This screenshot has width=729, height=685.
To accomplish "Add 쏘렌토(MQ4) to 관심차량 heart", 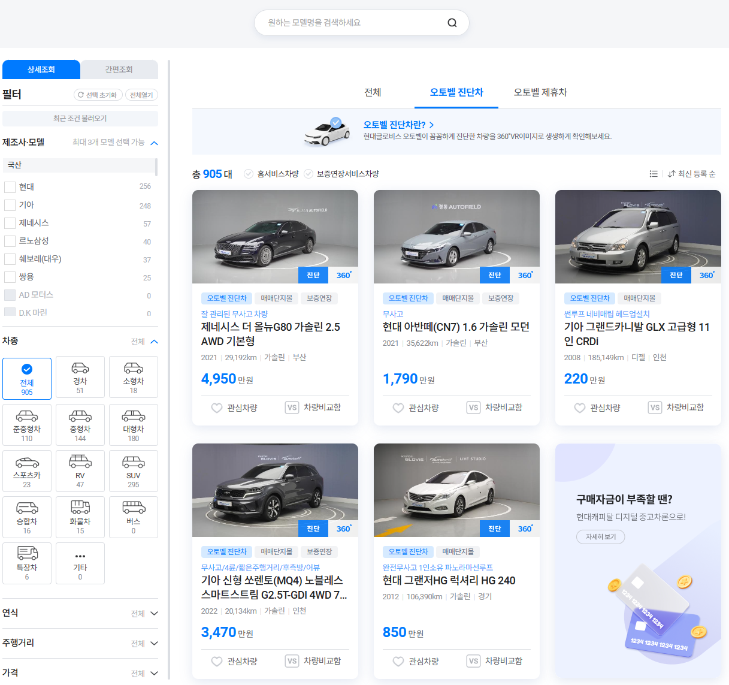I will [x=217, y=661].
